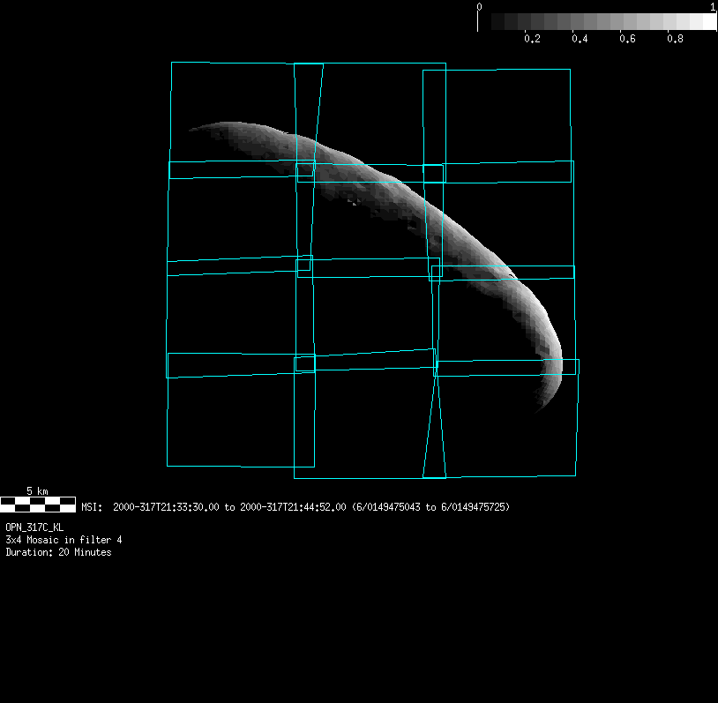Click the white end of the grayscale bar
The image size is (718, 703).
[x=708, y=22]
